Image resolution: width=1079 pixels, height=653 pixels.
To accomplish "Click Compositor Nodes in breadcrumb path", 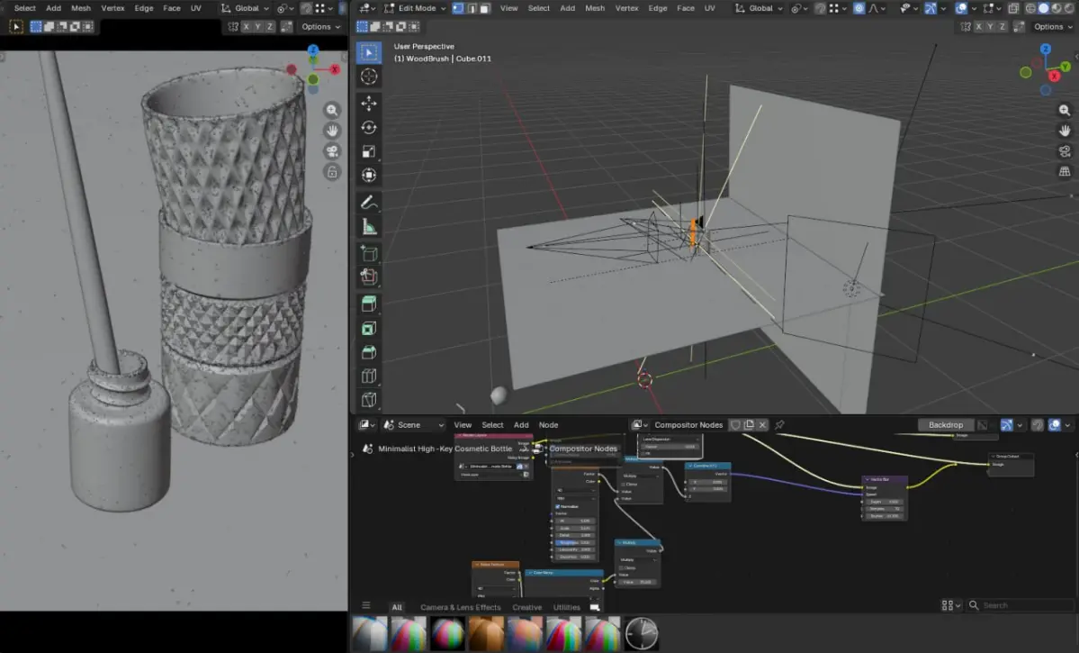I will (583, 449).
